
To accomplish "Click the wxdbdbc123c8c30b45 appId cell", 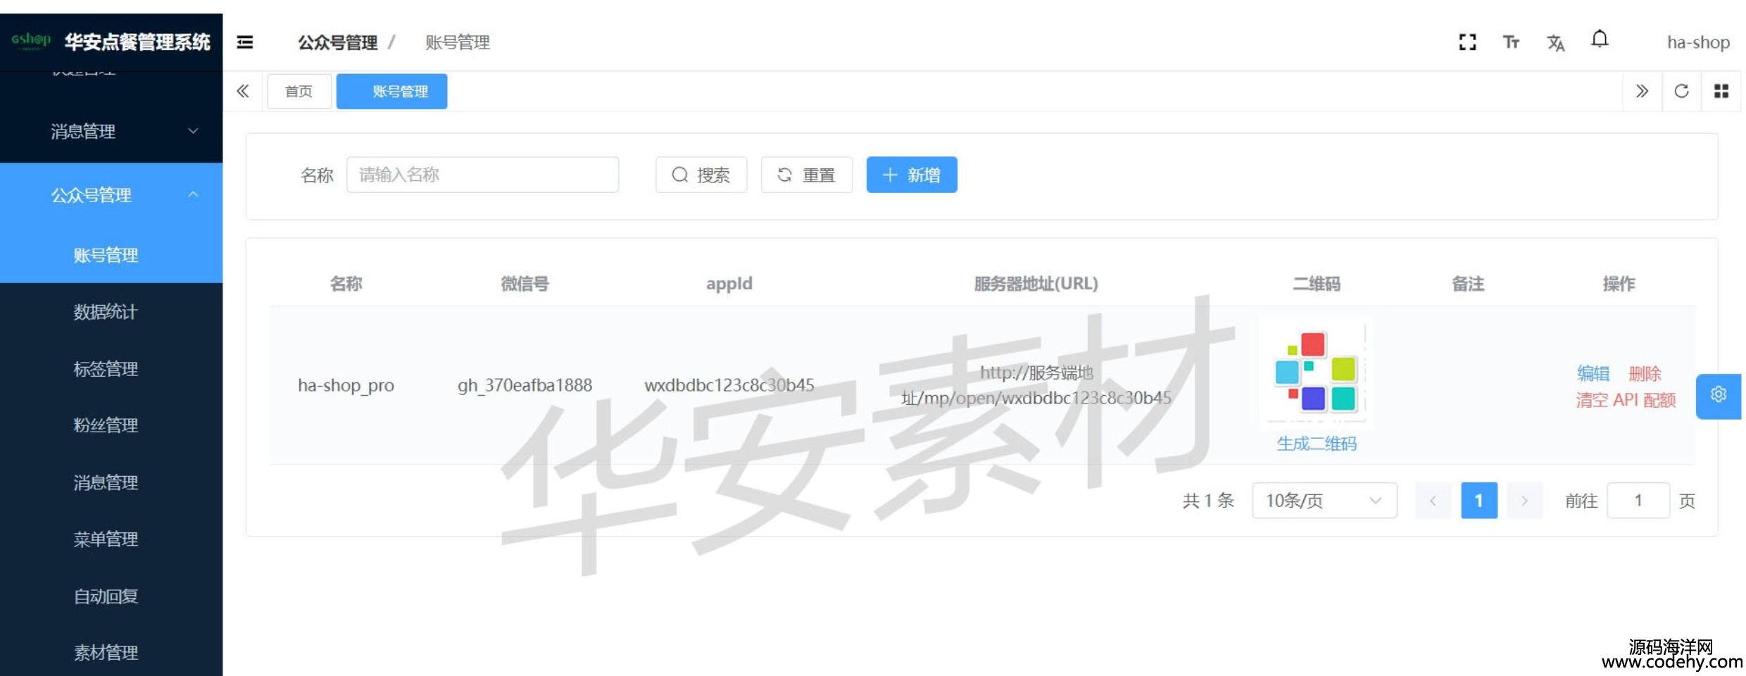I will (x=729, y=385).
